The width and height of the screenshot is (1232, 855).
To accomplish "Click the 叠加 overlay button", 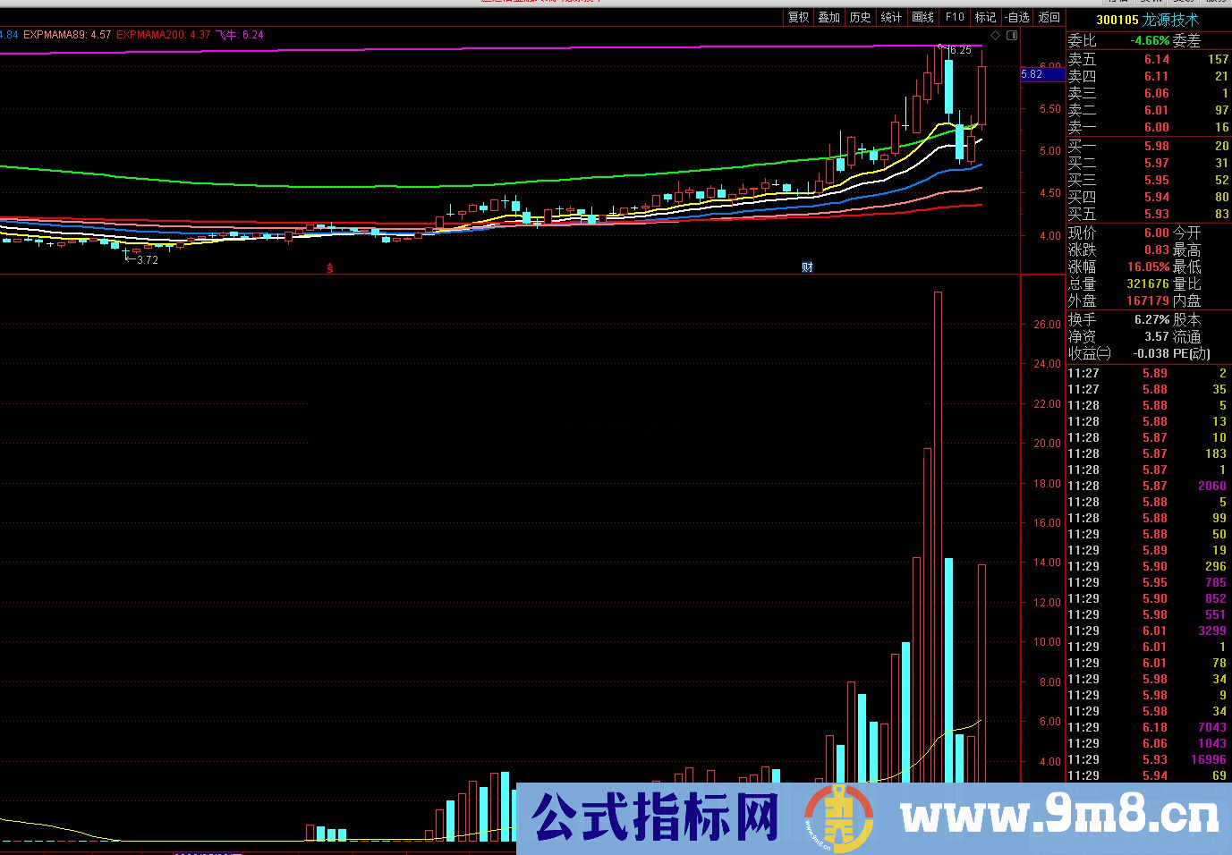I will [x=829, y=17].
